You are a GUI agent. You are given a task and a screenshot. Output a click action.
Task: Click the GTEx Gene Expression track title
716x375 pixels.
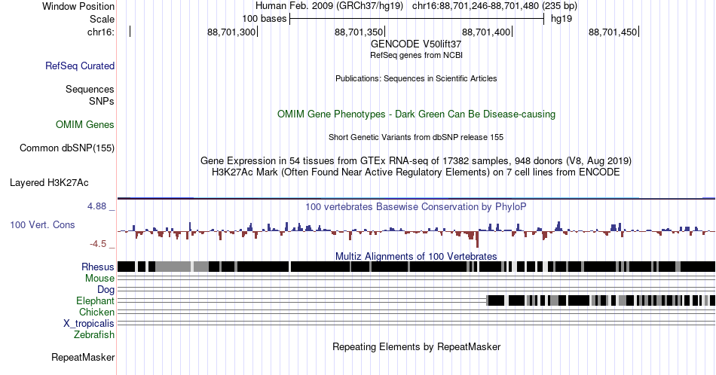[416, 160]
